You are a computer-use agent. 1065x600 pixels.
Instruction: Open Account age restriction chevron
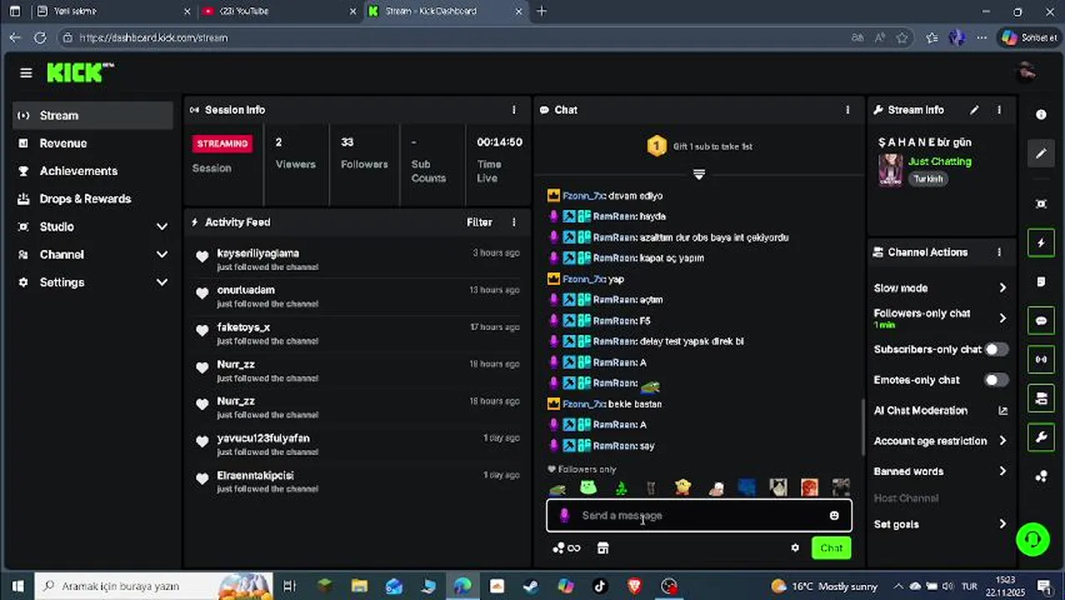[x=1002, y=441]
